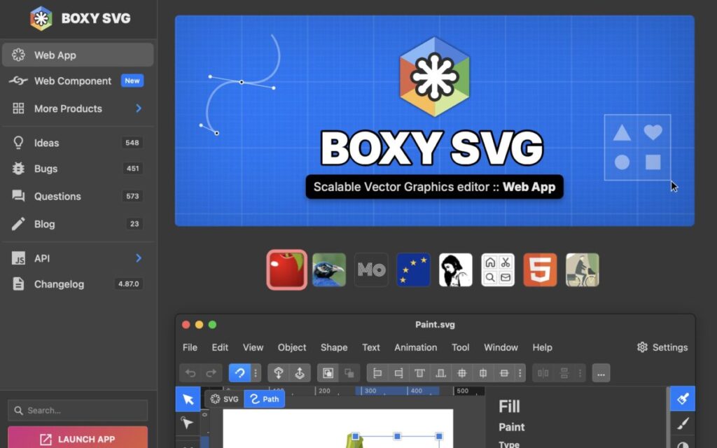Select the red apple example thumbnail

(286, 270)
